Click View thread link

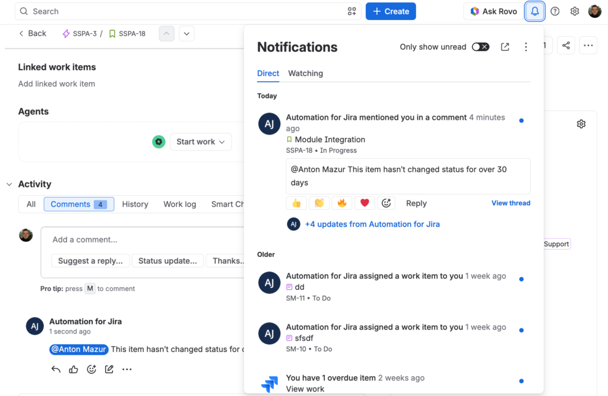[x=511, y=203]
